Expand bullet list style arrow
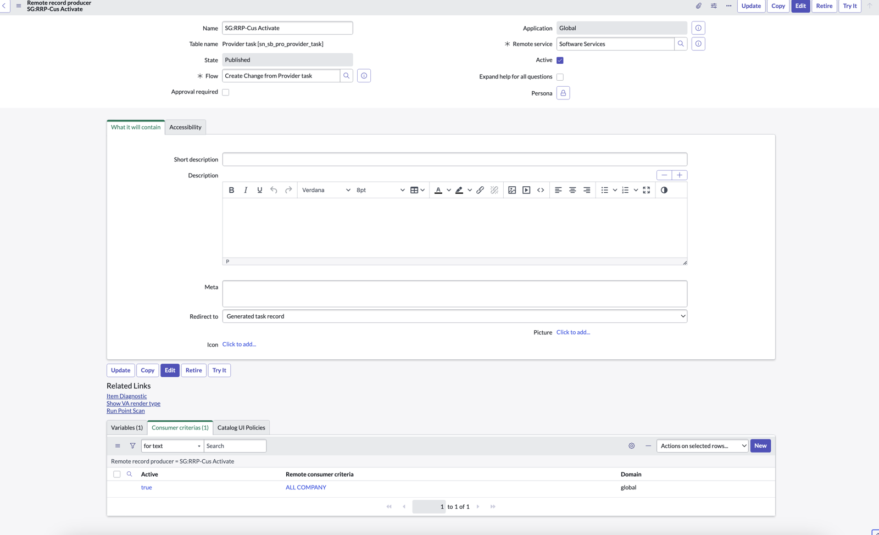This screenshot has height=535, width=879. coord(615,190)
